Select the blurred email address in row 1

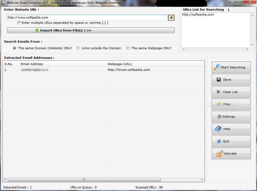[x=35, y=70]
